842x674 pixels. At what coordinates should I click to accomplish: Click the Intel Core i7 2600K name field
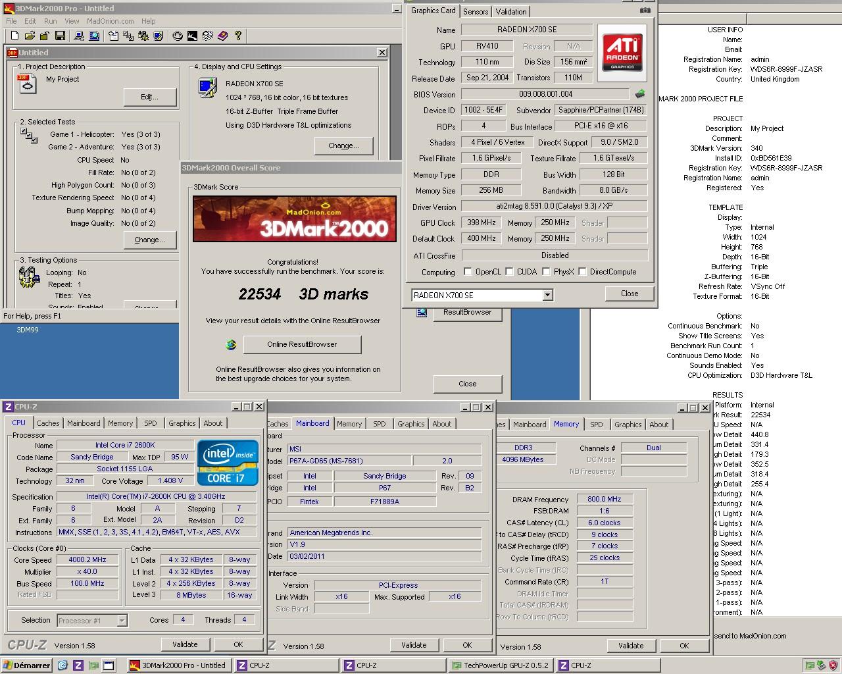tap(125, 446)
